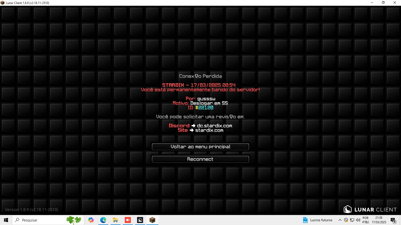Click Motivo: Deslogar em SS text

coord(200,103)
